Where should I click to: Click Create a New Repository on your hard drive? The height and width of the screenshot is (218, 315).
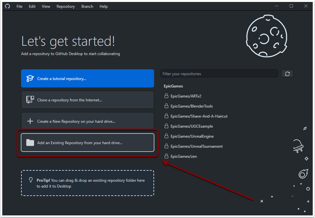[88, 121]
